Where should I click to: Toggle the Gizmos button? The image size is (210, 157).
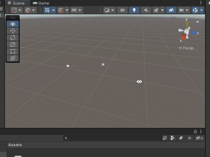point(195,10)
